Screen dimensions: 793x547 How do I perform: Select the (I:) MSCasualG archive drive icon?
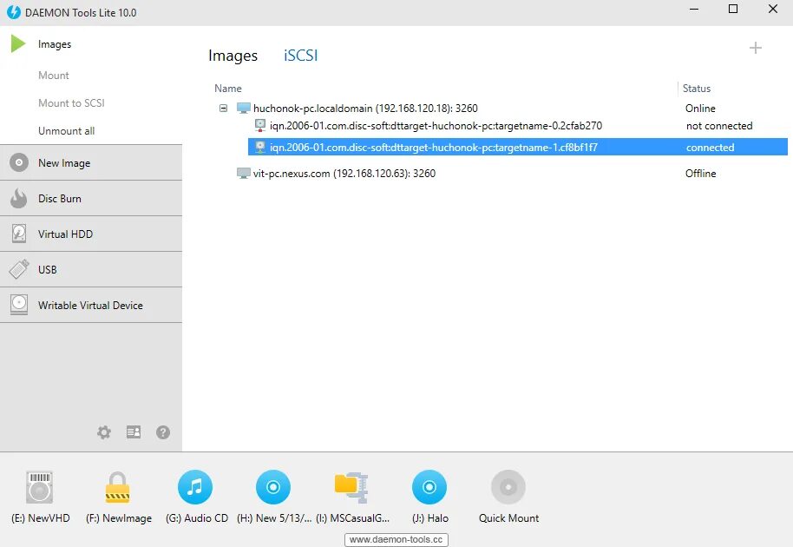(351, 487)
